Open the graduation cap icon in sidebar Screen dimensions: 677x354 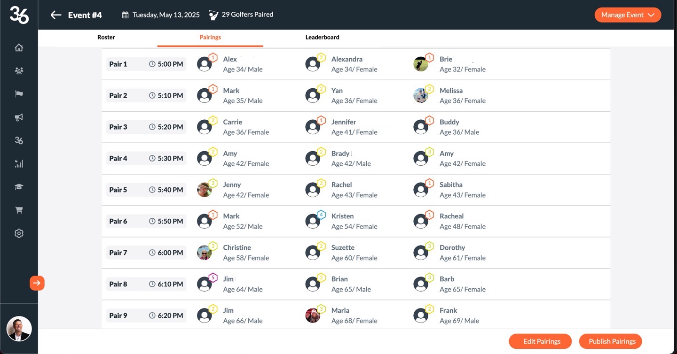(x=19, y=187)
